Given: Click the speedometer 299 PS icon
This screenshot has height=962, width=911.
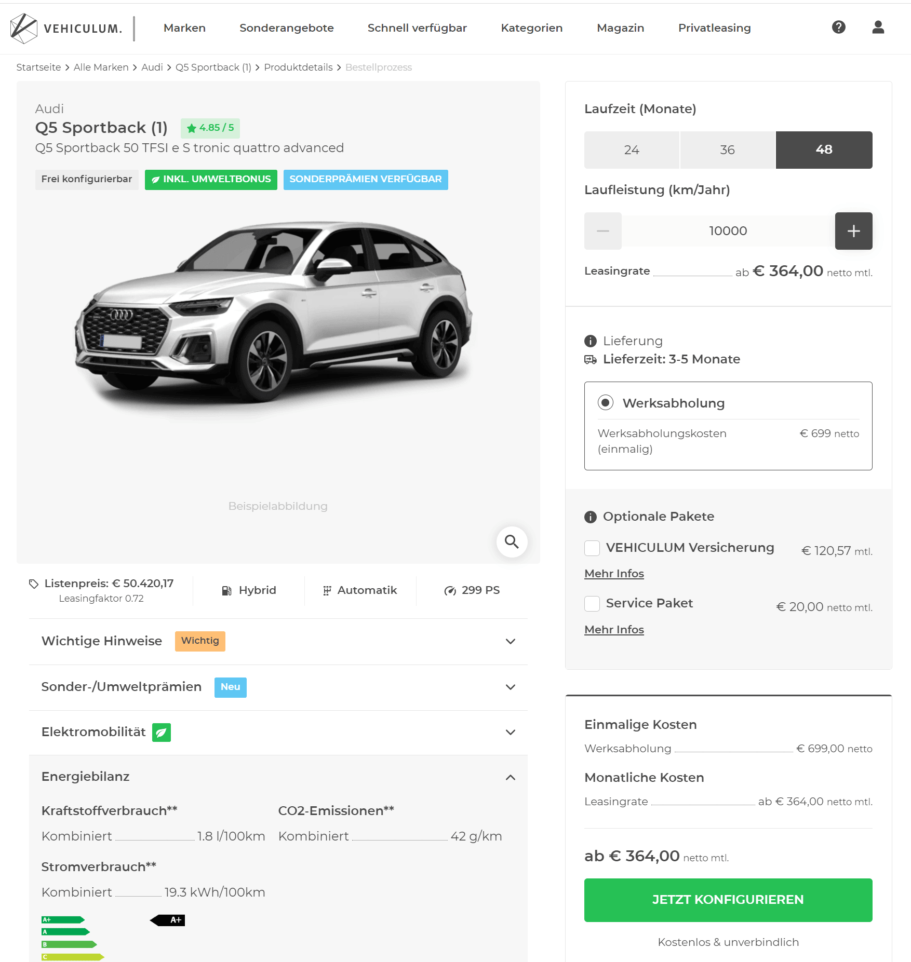Looking at the screenshot, I should coord(450,591).
